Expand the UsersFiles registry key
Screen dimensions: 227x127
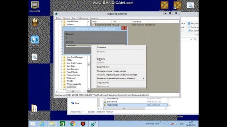point(61,66)
